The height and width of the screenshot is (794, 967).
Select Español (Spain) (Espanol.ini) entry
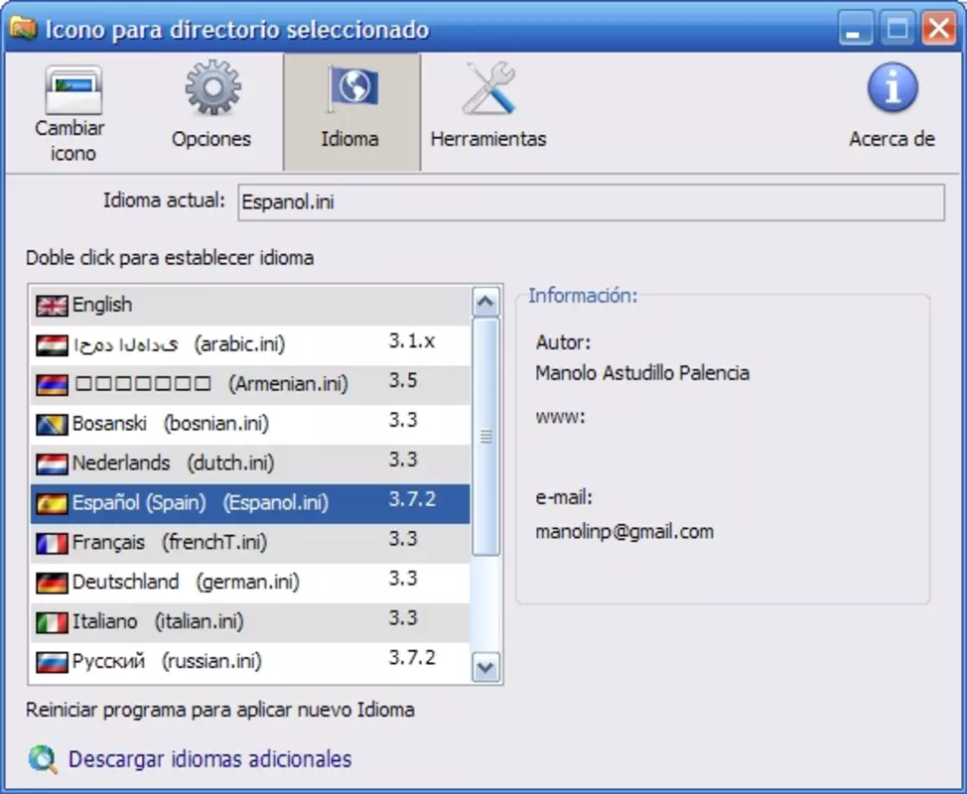click(250, 503)
